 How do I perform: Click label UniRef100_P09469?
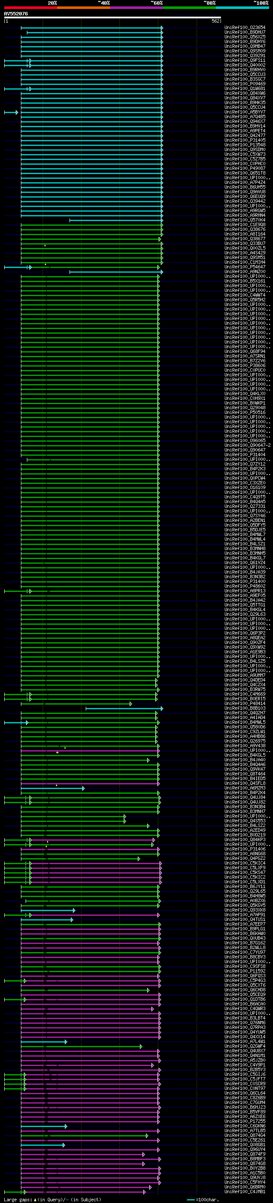[245, 84]
